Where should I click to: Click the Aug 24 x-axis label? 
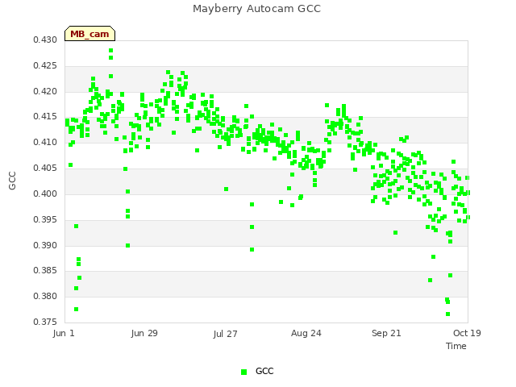pos(306,333)
